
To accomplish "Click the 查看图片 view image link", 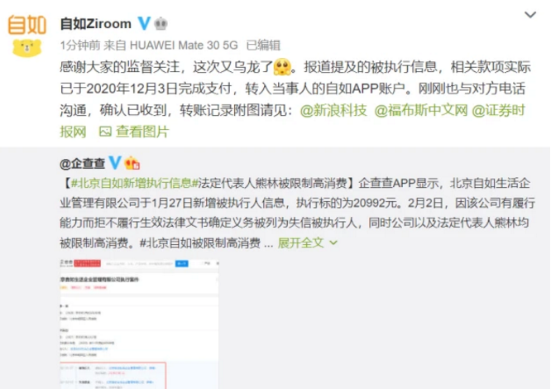I will (x=142, y=132).
